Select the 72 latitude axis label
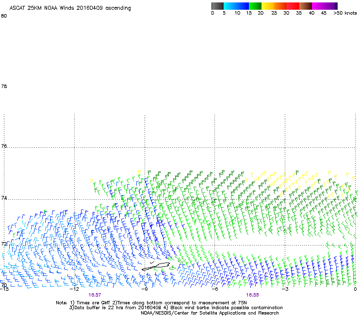The width and height of the screenshot is (359, 316). [4, 244]
